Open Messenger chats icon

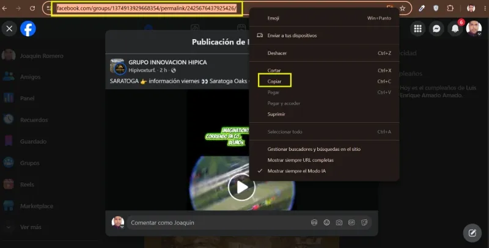pyautogui.click(x=436, y=29)
